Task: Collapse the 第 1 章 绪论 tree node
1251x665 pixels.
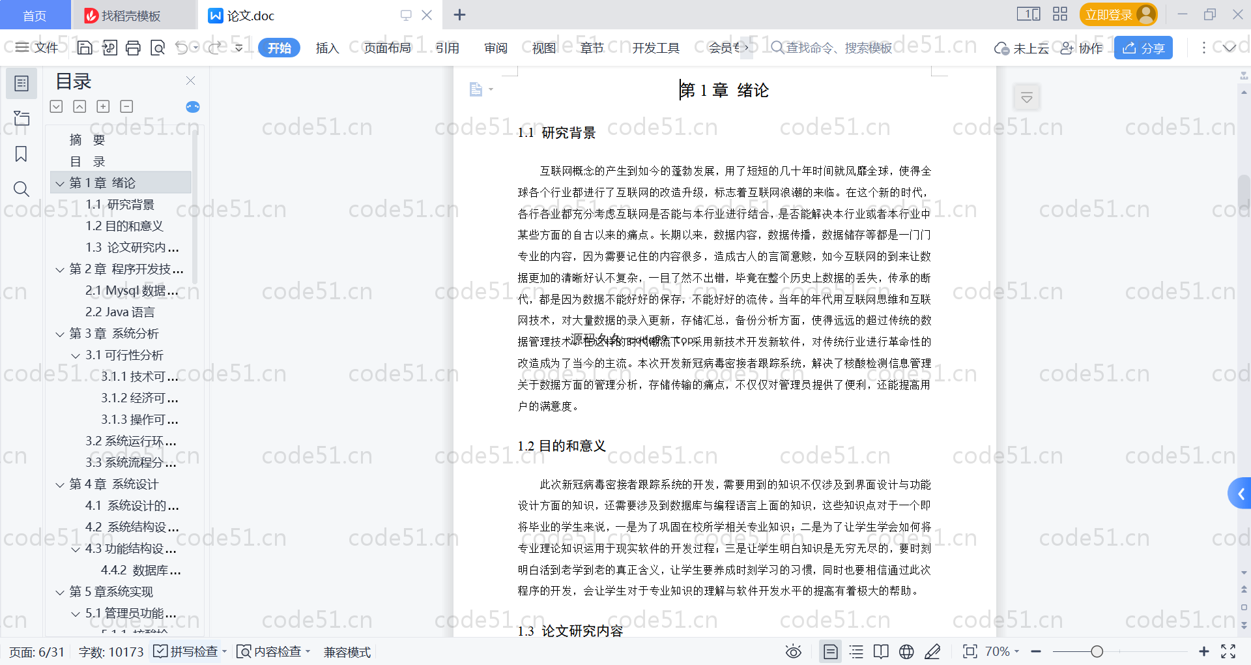Action: click(60, 183)
